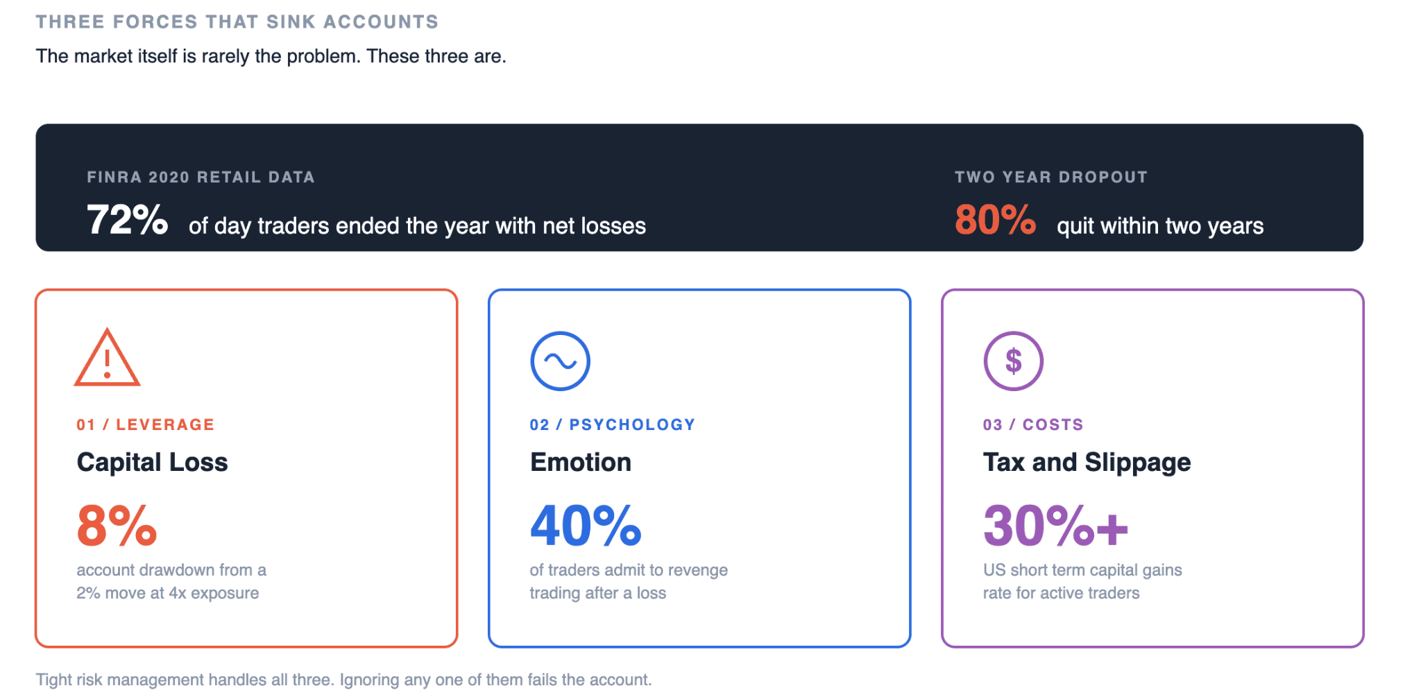Click the "Emotion" card title
Screen dimensions: 1421x697
581,463
